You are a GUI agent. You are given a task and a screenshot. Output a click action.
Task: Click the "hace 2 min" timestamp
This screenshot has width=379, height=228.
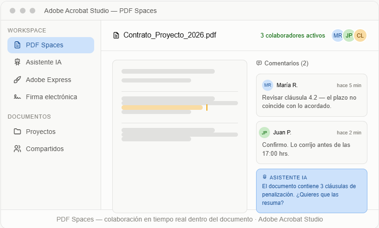click(349, 133)
